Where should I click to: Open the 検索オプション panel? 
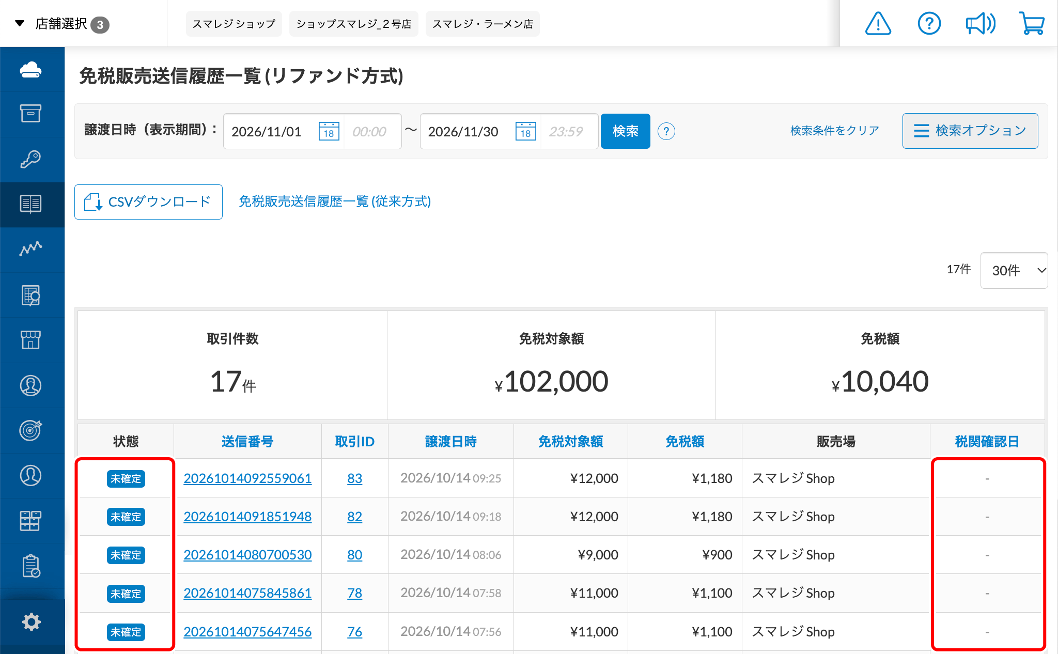click(970, 131)
